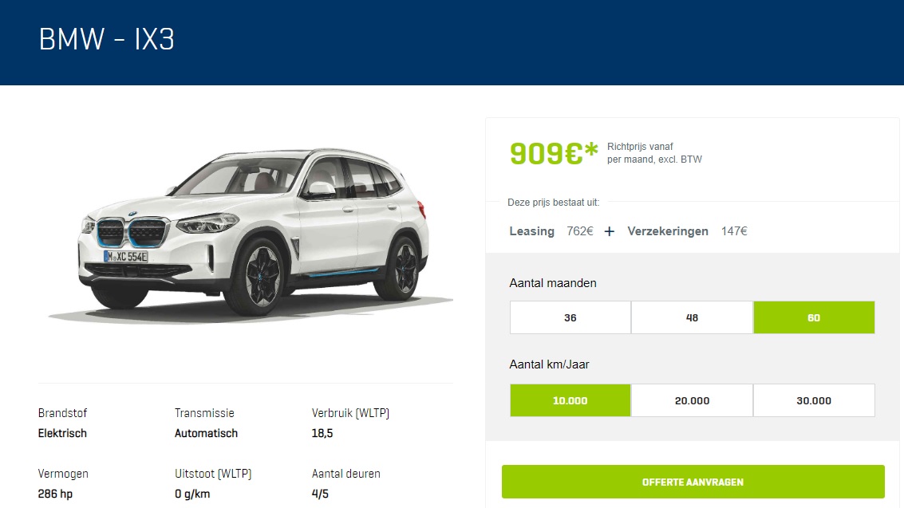Click the plus sign between Leasing and Verzekeringen
The width and height of the screenshot is (904, 508).
click(x=610, y=231)
